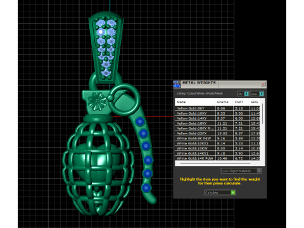304x228 pixels.
Task: Toggle Use Object Materials option
Action: tap(241, 170)
